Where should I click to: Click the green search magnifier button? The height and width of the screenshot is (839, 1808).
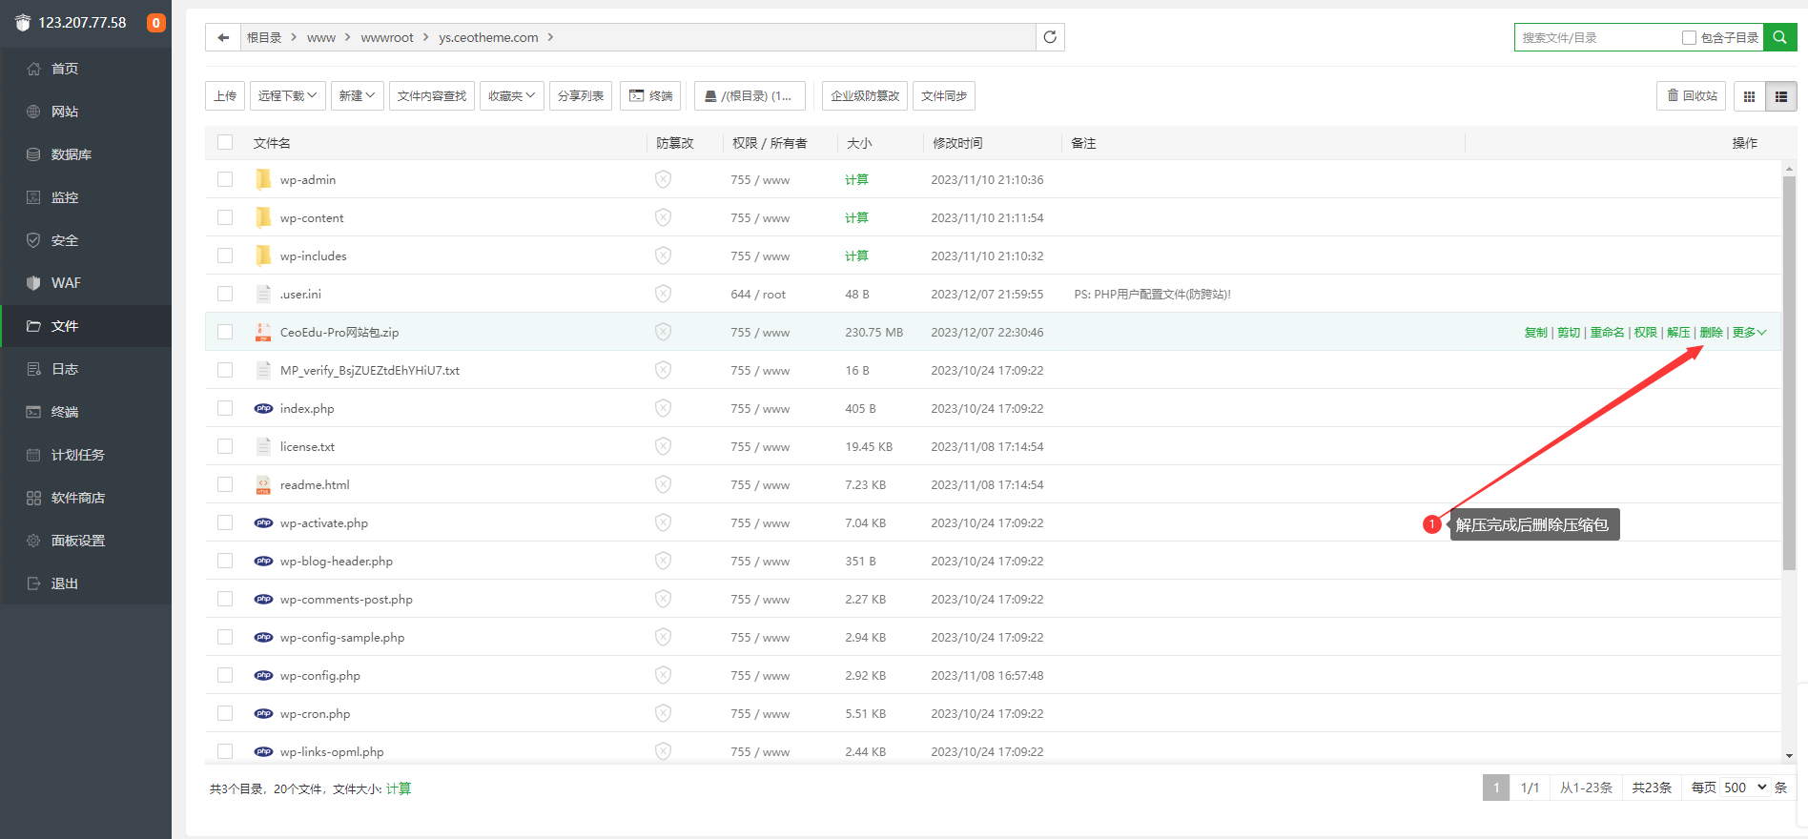(1779, 37)
